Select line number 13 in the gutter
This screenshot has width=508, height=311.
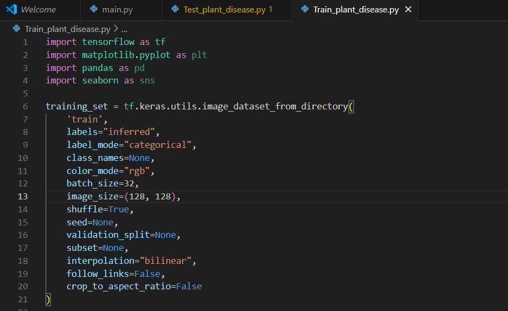point(23,196)
